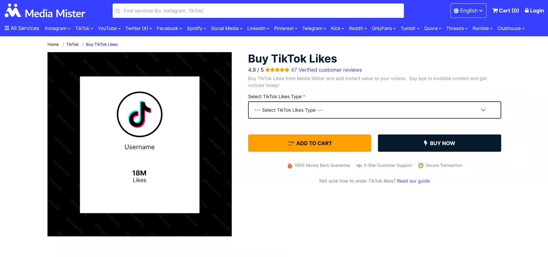
Task: Click the Find services search field
Action: pyautogui.click(x=258, y=11)
